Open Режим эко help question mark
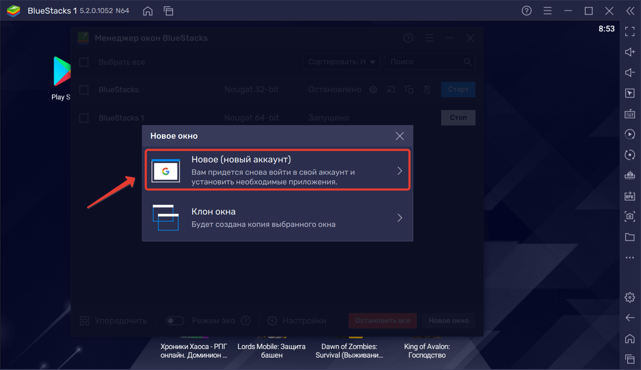641x370 pixels. pyautogui.click(x=245, y=320)
